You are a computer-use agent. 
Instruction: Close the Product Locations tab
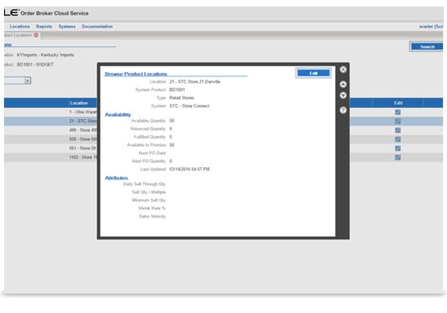tap(36, 35)
